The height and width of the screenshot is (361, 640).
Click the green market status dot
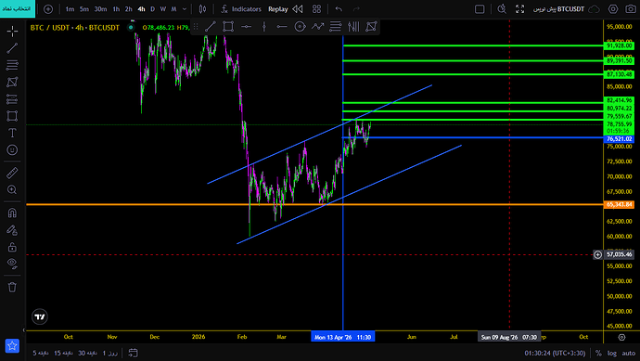[x=131, y=27]
